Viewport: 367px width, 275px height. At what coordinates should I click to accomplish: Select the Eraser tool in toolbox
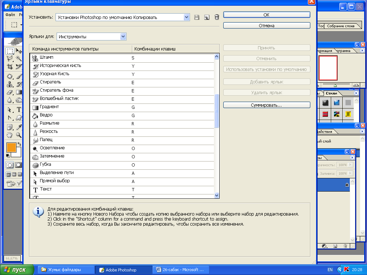click(x=10, y=92)
